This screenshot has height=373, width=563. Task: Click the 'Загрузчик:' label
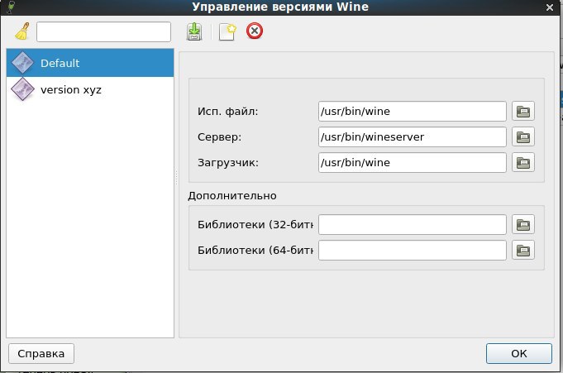point(228,163)
